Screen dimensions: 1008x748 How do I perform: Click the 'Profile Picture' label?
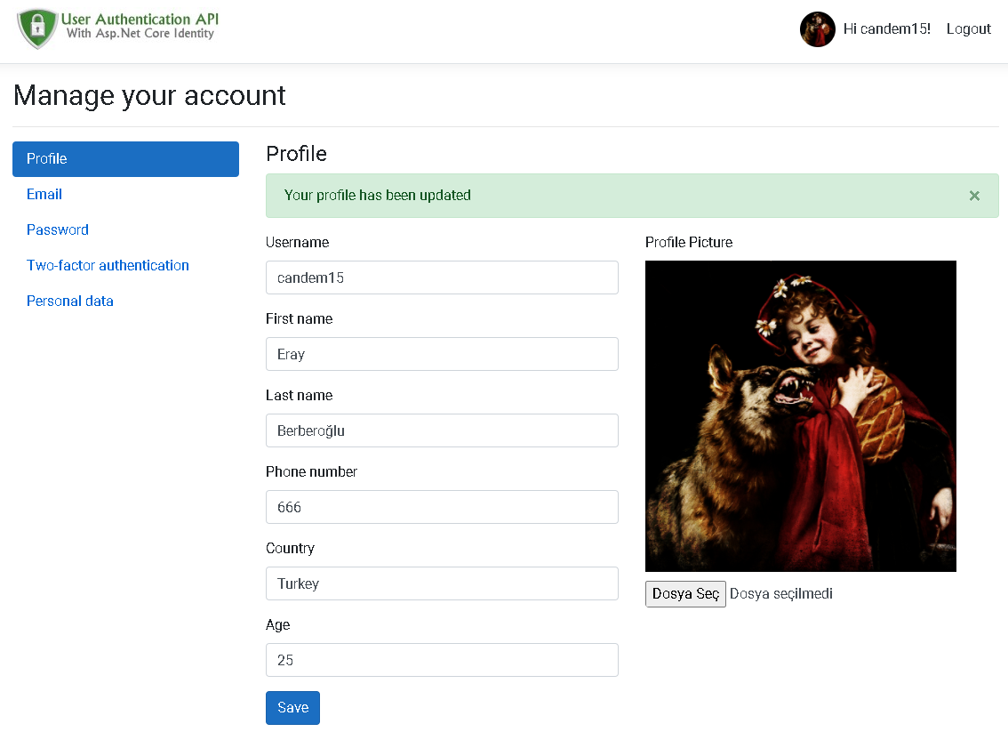click(x=689, y=243)
